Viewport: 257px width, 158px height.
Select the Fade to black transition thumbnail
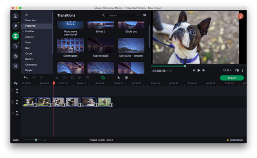pos(101,46)
